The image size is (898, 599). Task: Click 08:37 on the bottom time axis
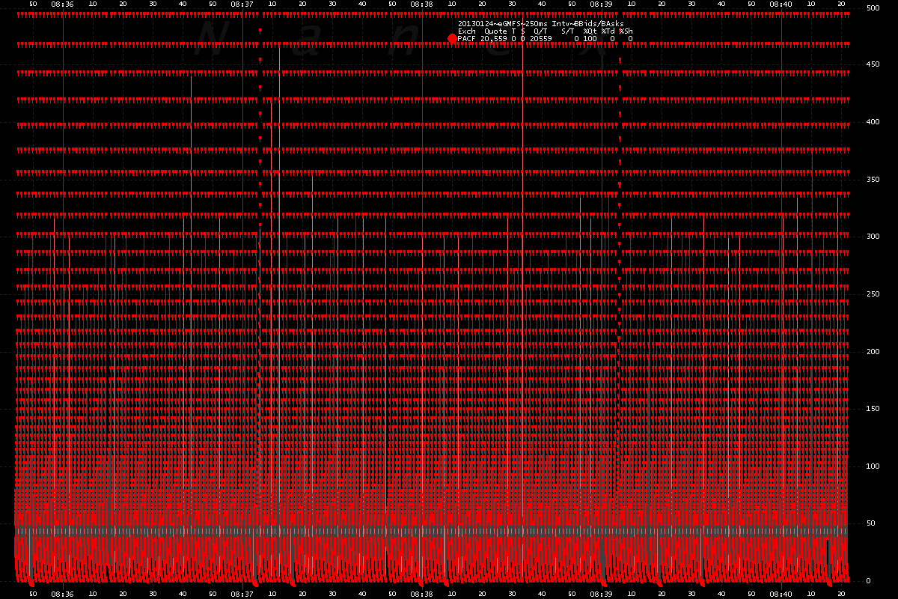pyautogui.click(x=242, y=594)
